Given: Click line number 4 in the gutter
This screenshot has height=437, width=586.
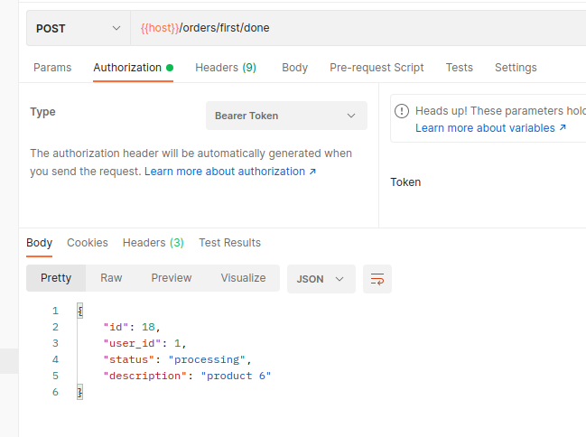Looking at the screenshot, I should (x=55, y=359).
